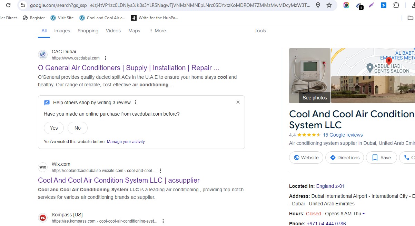
Task: Open the map thumbnail with red pin
Action: [373, 62]
